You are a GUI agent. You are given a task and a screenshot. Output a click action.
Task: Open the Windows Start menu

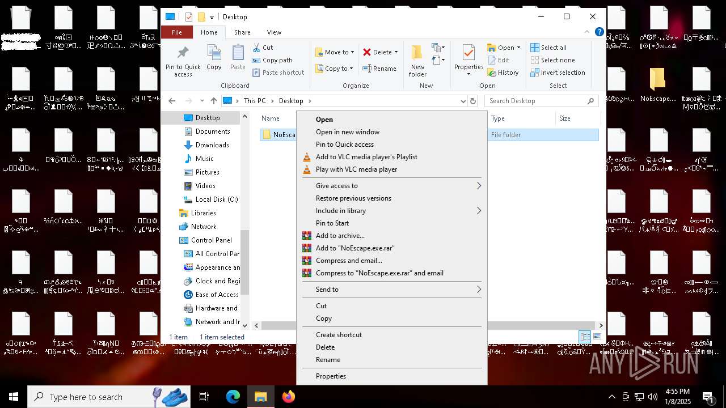[14, 397]
